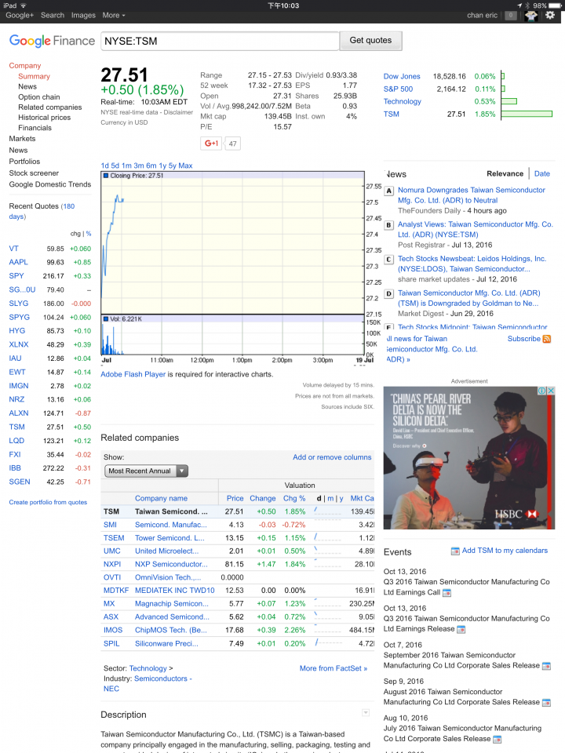565x753 pixels.
Task: Sort news by Relevance
Action: pyautogui.click(x=505, y=174)
